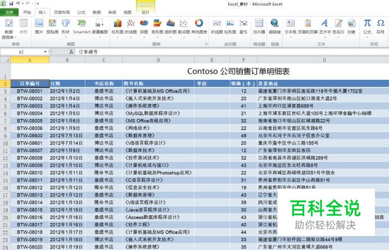Click the formula bar containing 订单编号

pos(232,52)
